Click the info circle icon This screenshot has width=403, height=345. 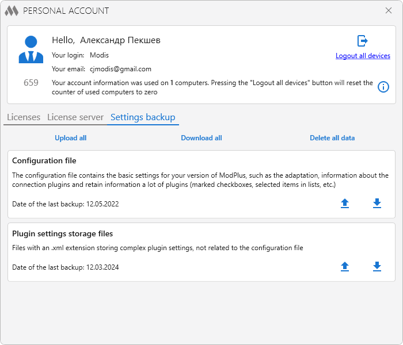click(383, 87)
